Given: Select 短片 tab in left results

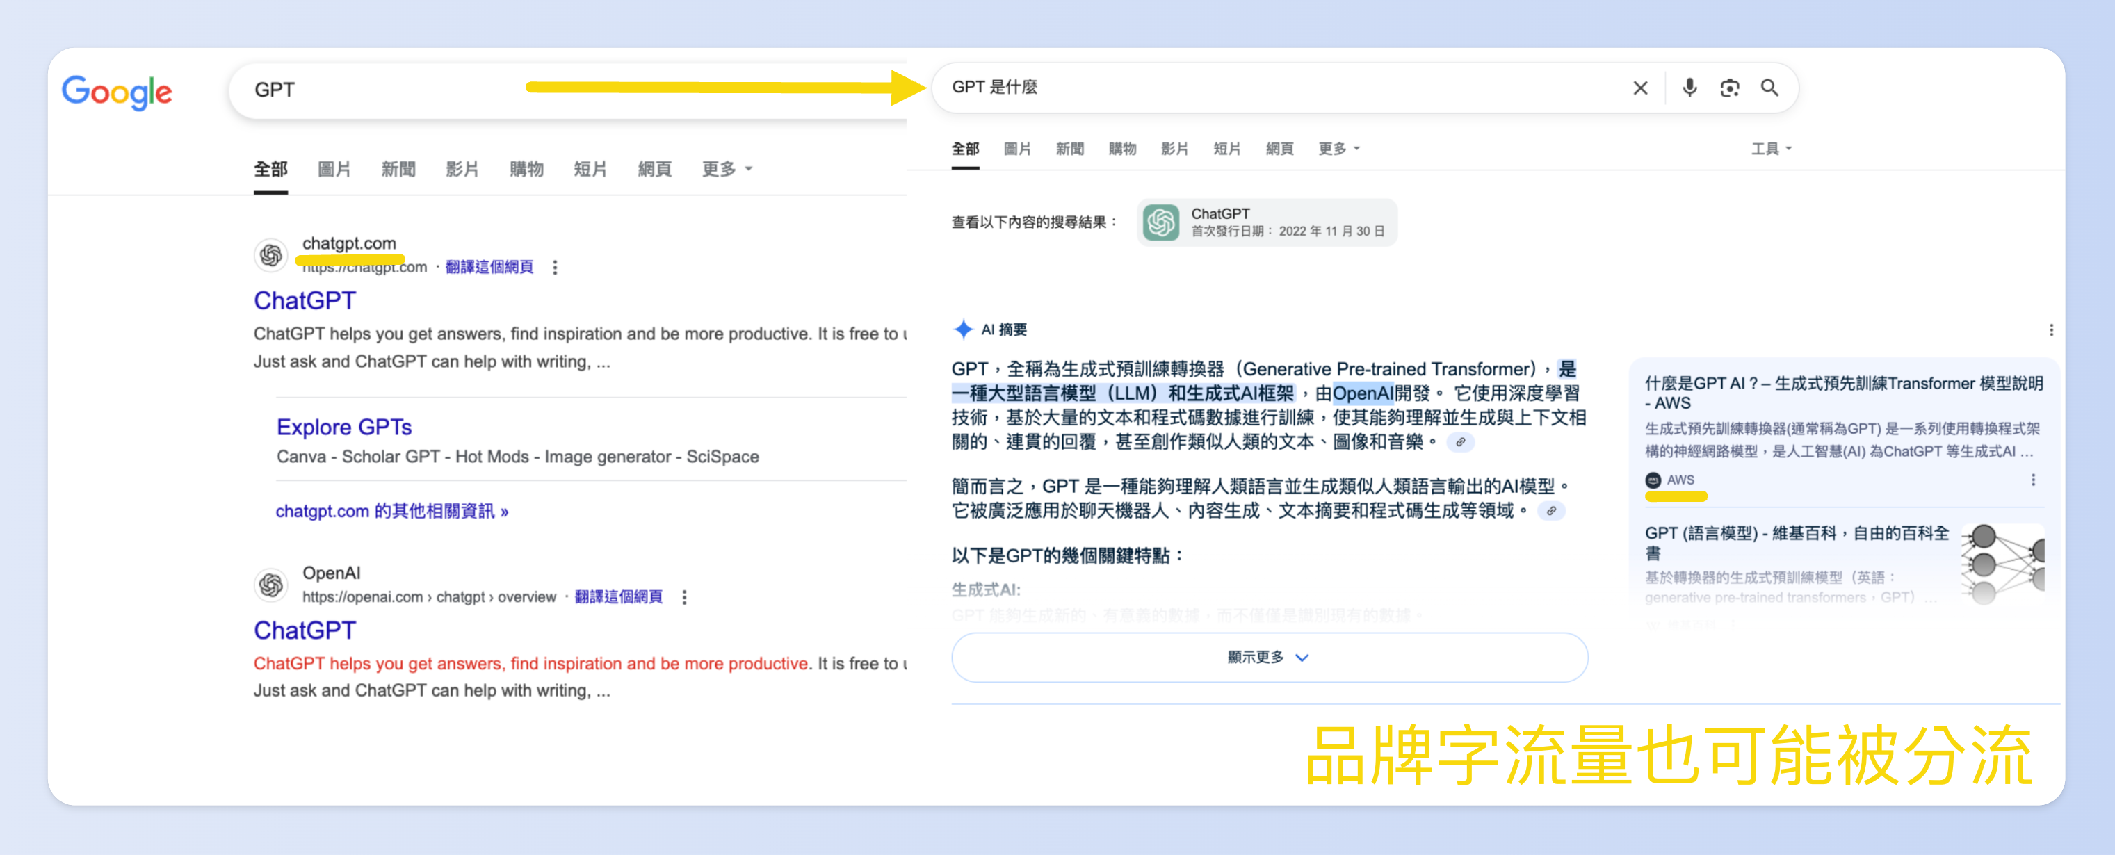Looking at the screenshot, I should tap(590, 170).
